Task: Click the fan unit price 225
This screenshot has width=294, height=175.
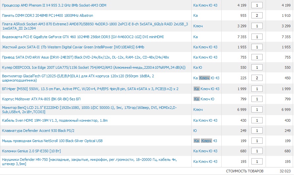Action: pos(243,78)
